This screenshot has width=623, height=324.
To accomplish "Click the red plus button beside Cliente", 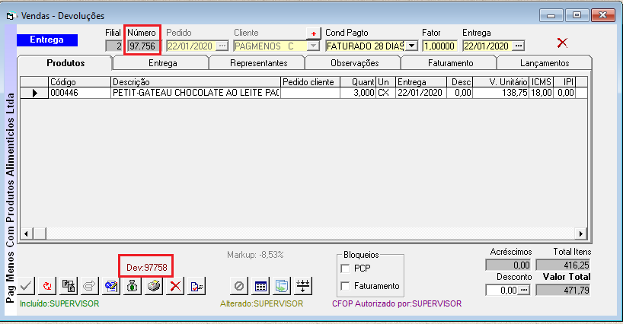I will [x=313, y=33].
